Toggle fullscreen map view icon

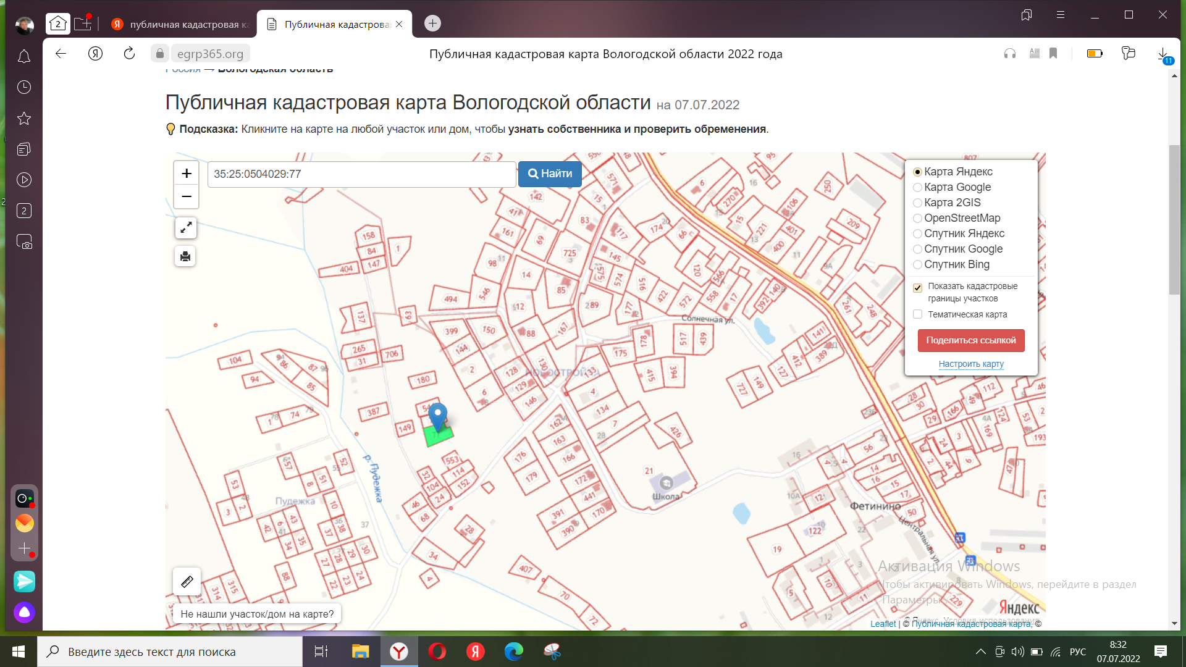[185, 228]
